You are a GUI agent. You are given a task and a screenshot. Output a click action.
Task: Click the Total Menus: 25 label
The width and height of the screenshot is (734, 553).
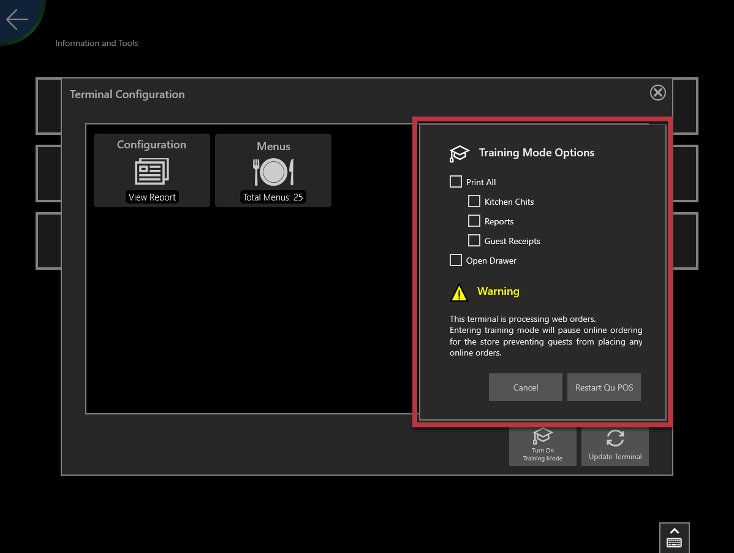tap(273, 197)
